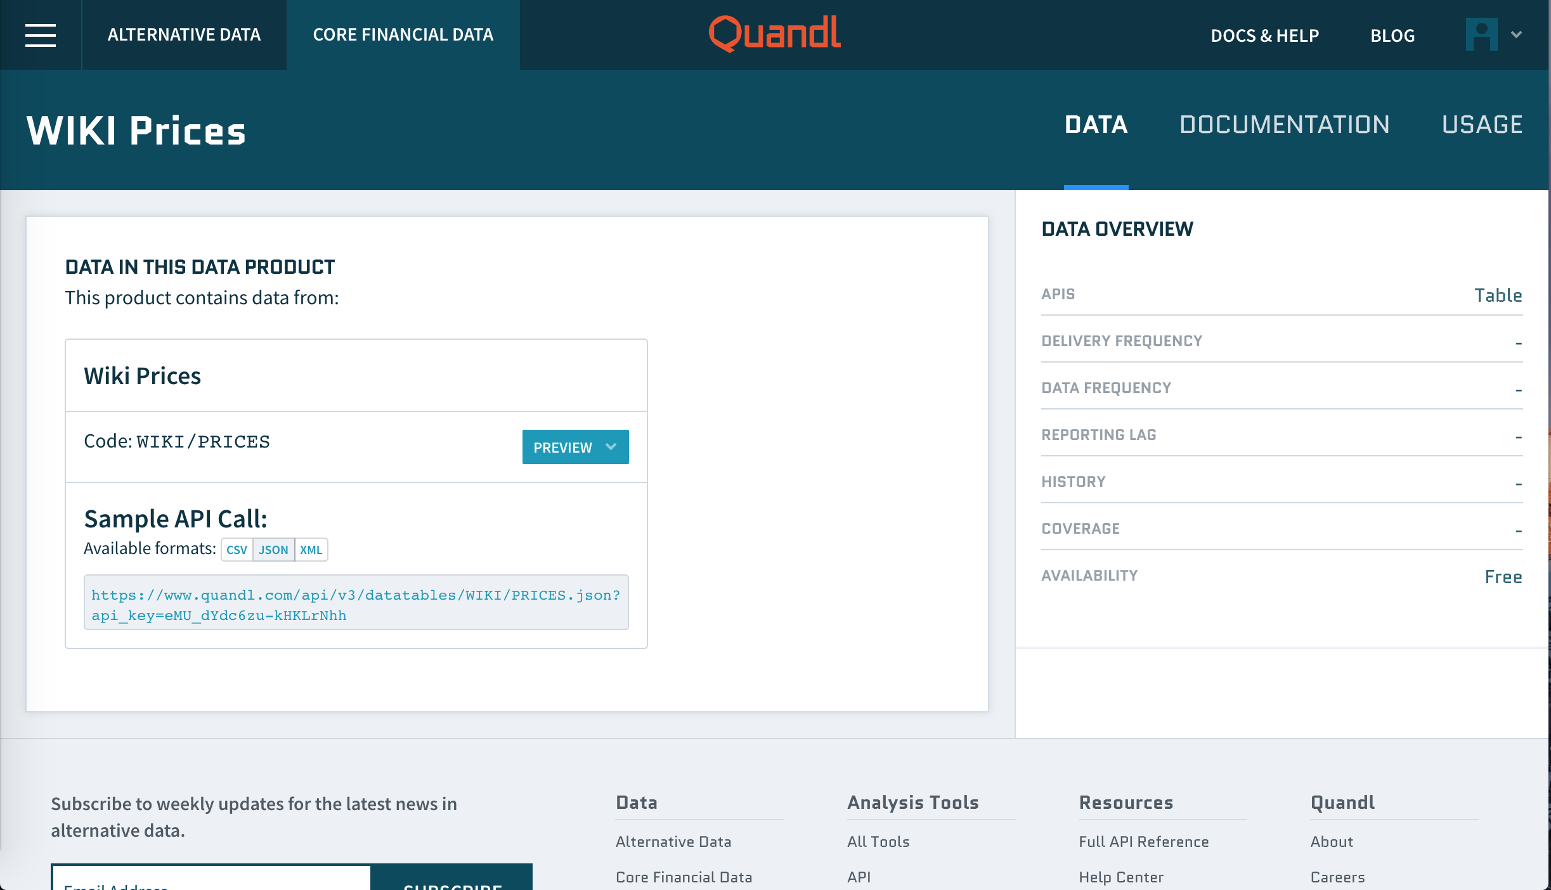Expand the account dropdown chevron
The image size is (1551, 890).
tap(1516, 34)
